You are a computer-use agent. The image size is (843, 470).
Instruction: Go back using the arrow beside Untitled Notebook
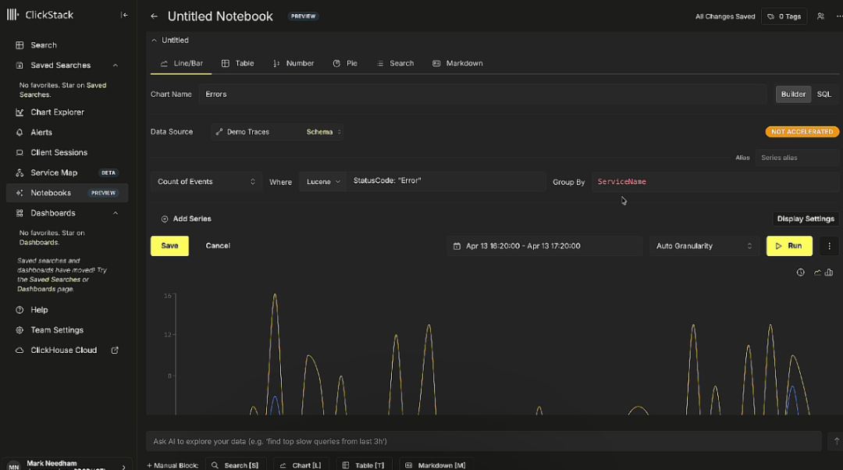click(x=155, y=16)
